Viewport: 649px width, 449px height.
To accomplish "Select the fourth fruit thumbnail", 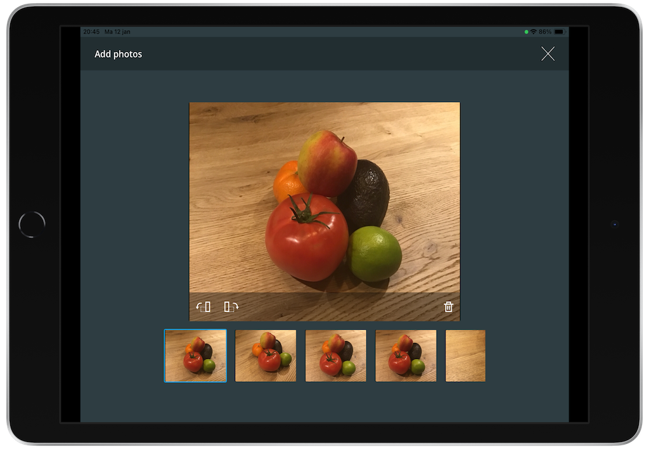I will (406, 356).
